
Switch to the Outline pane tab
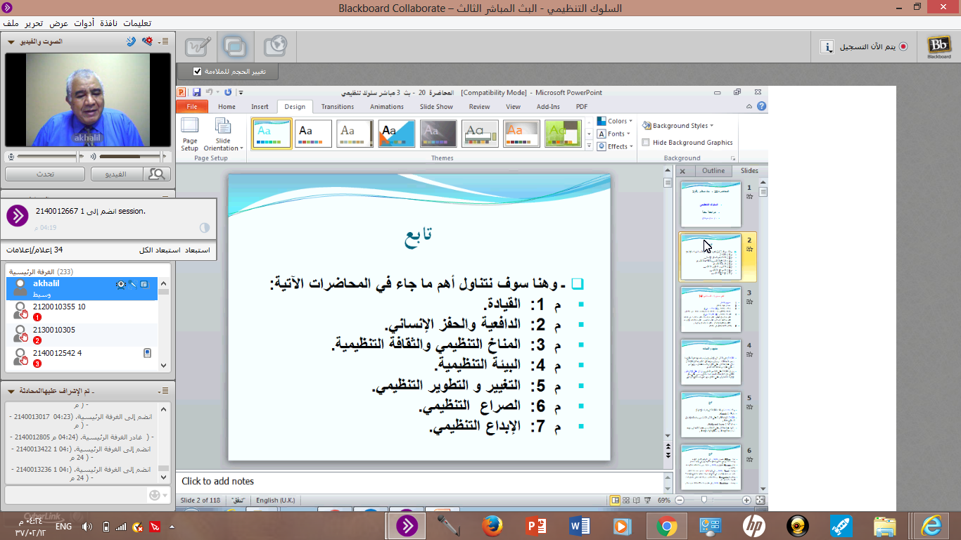(713, 171)
